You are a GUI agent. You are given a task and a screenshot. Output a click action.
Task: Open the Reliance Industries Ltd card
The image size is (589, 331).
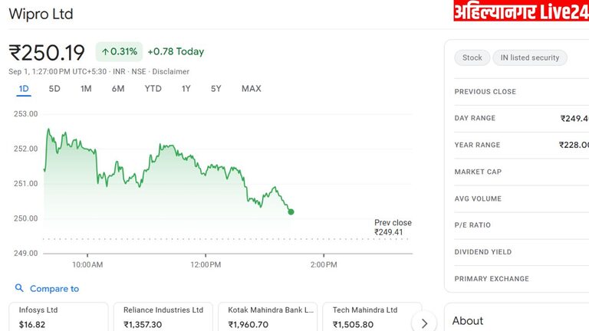point(163,316)
